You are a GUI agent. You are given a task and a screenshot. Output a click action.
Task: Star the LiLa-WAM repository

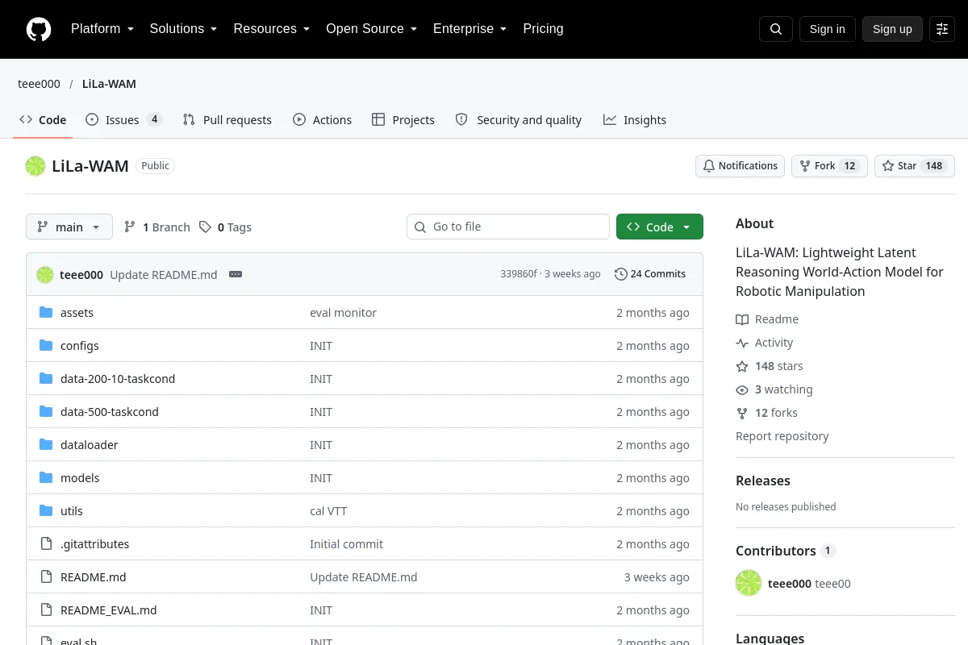pyautogui.click(x=915, y=166)
